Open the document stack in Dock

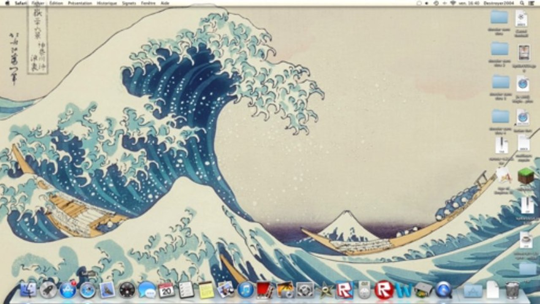493,290
